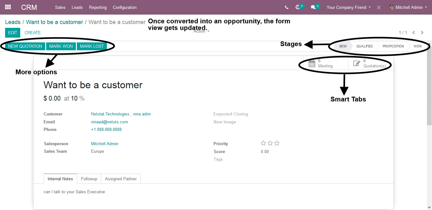The height and width of the screenshot is (210, 432).
Task: Click Mitchell Admin avatar picture
Action: click(392, 7)
